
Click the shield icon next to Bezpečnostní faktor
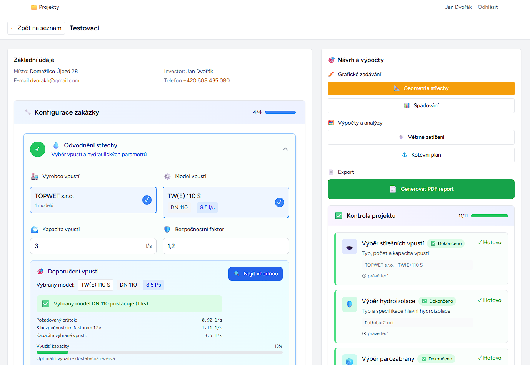pyautogui.click(x=167, y=230)
